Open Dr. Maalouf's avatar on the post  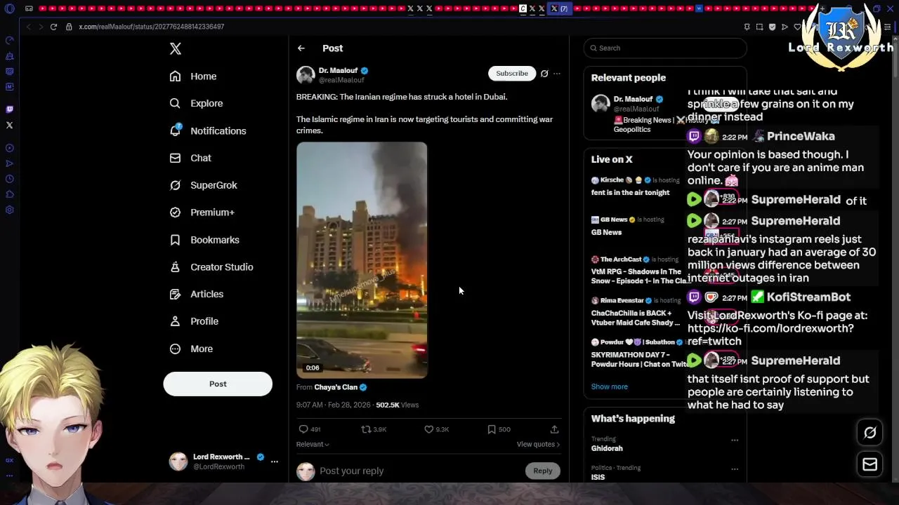(306, 75)
